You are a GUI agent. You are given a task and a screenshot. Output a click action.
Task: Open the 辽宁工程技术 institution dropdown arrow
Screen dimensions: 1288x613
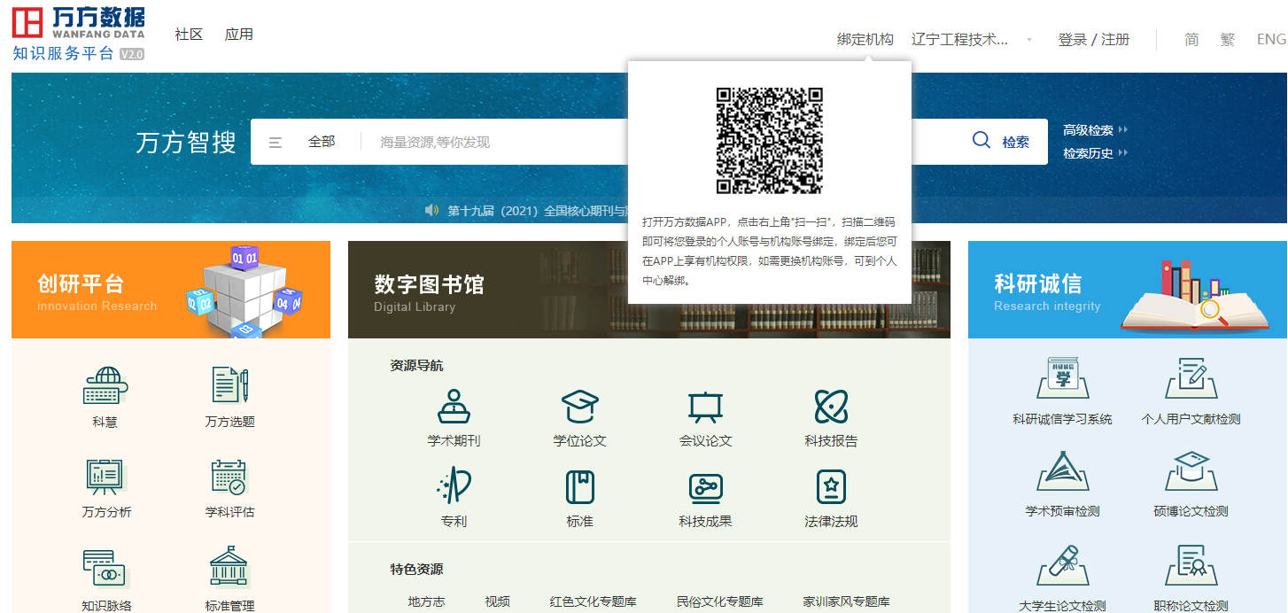point(1028,40)
